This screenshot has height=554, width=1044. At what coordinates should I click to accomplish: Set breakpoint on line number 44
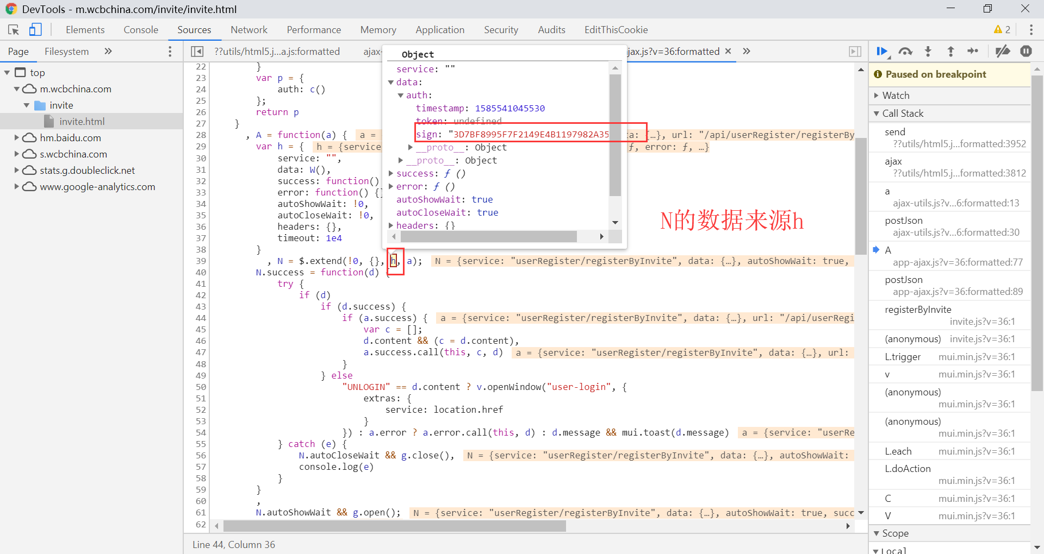[x=201, y=318]
